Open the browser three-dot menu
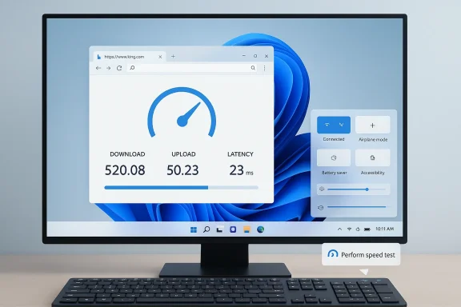Screen dimensions: 461x307 [x=265, y=68]
